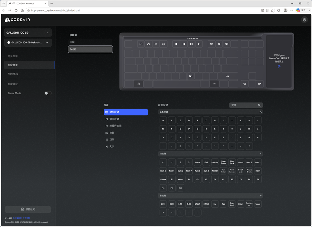Select the Fn 層 key layer
Image resolution: width=312 pixels, height=227 pixels.
[x=90, y=49]
